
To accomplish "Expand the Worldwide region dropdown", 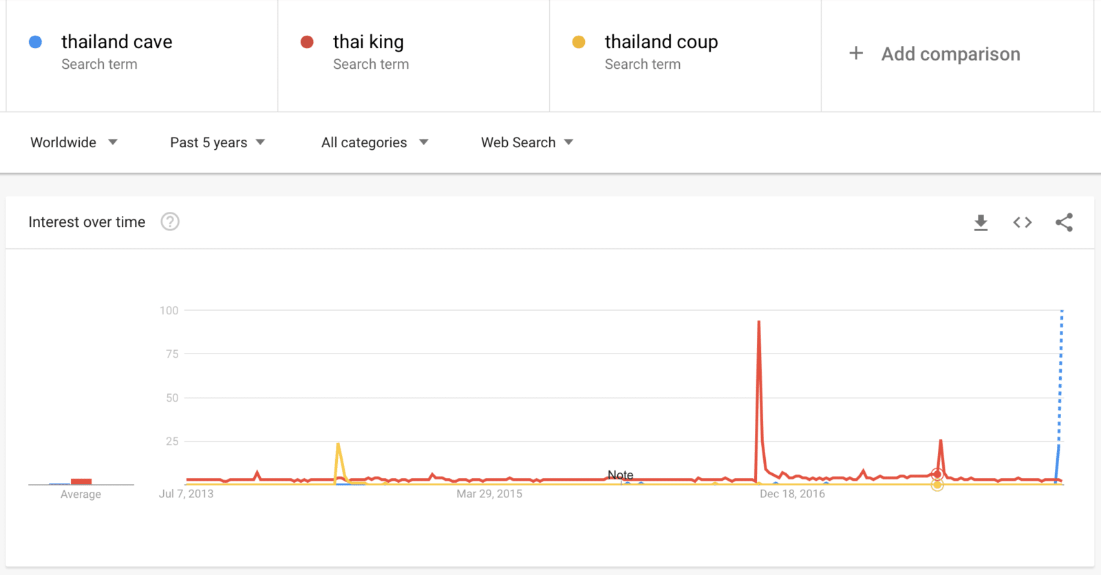I will pyautogui.click(x=74, y=142).
